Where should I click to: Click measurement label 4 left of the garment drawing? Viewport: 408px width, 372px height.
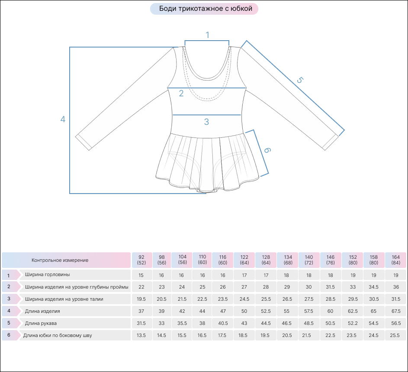point(63,119)
